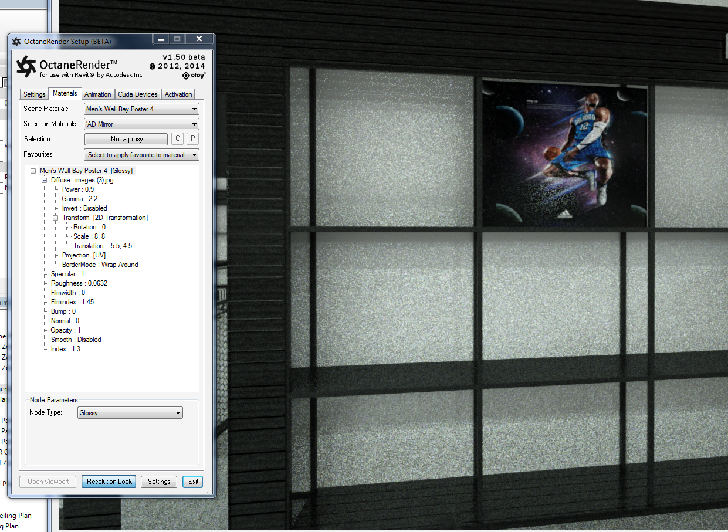The image size is (728, 532).
Task: Open the Node Type dropdown
Action: click(130, 413)
